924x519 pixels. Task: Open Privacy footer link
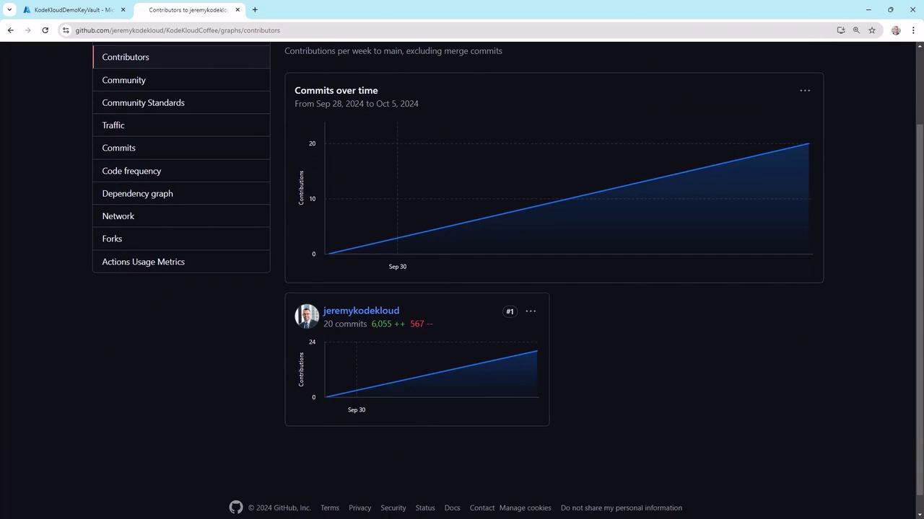coord(359,507)
